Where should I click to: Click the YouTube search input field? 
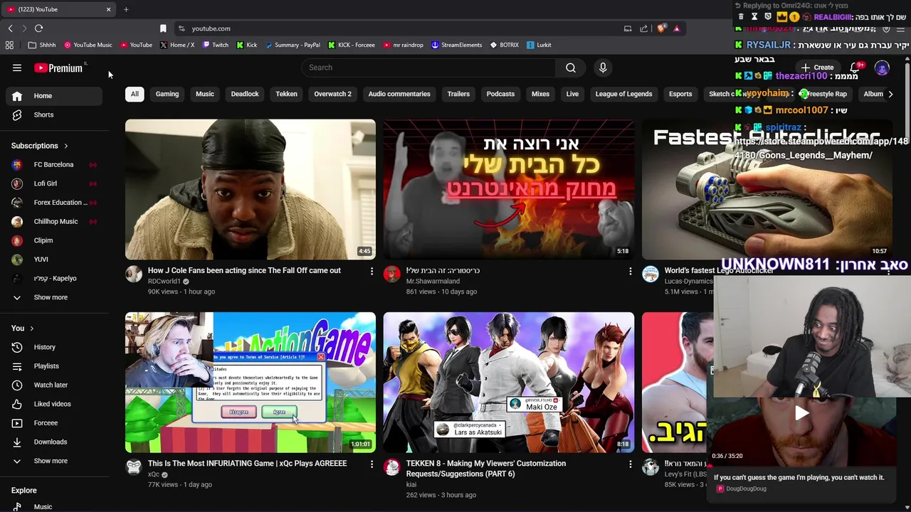point(428,68)
